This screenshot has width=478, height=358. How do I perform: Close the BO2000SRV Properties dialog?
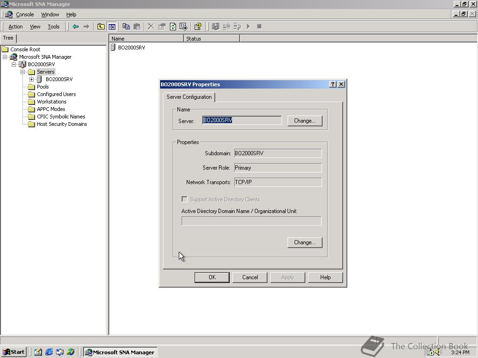(x=341, y=84)
